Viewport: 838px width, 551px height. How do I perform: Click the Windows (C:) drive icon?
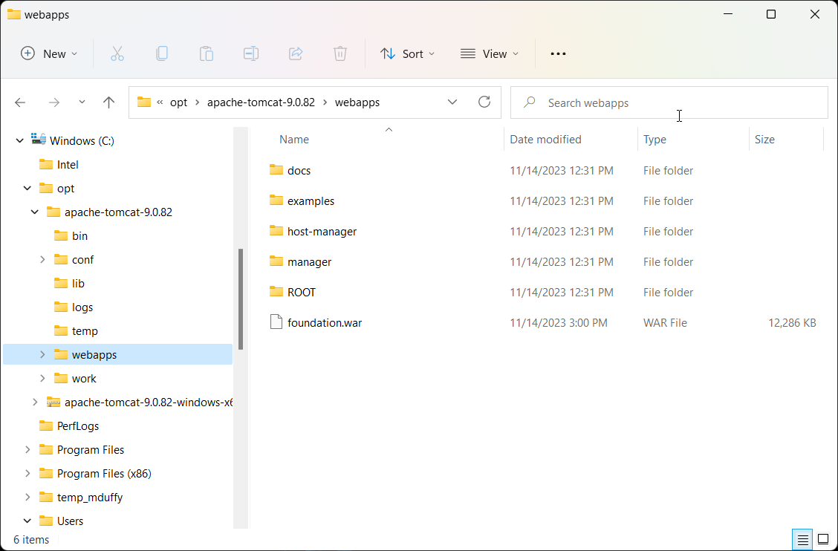pyautogui.click(x=39, y=140)
